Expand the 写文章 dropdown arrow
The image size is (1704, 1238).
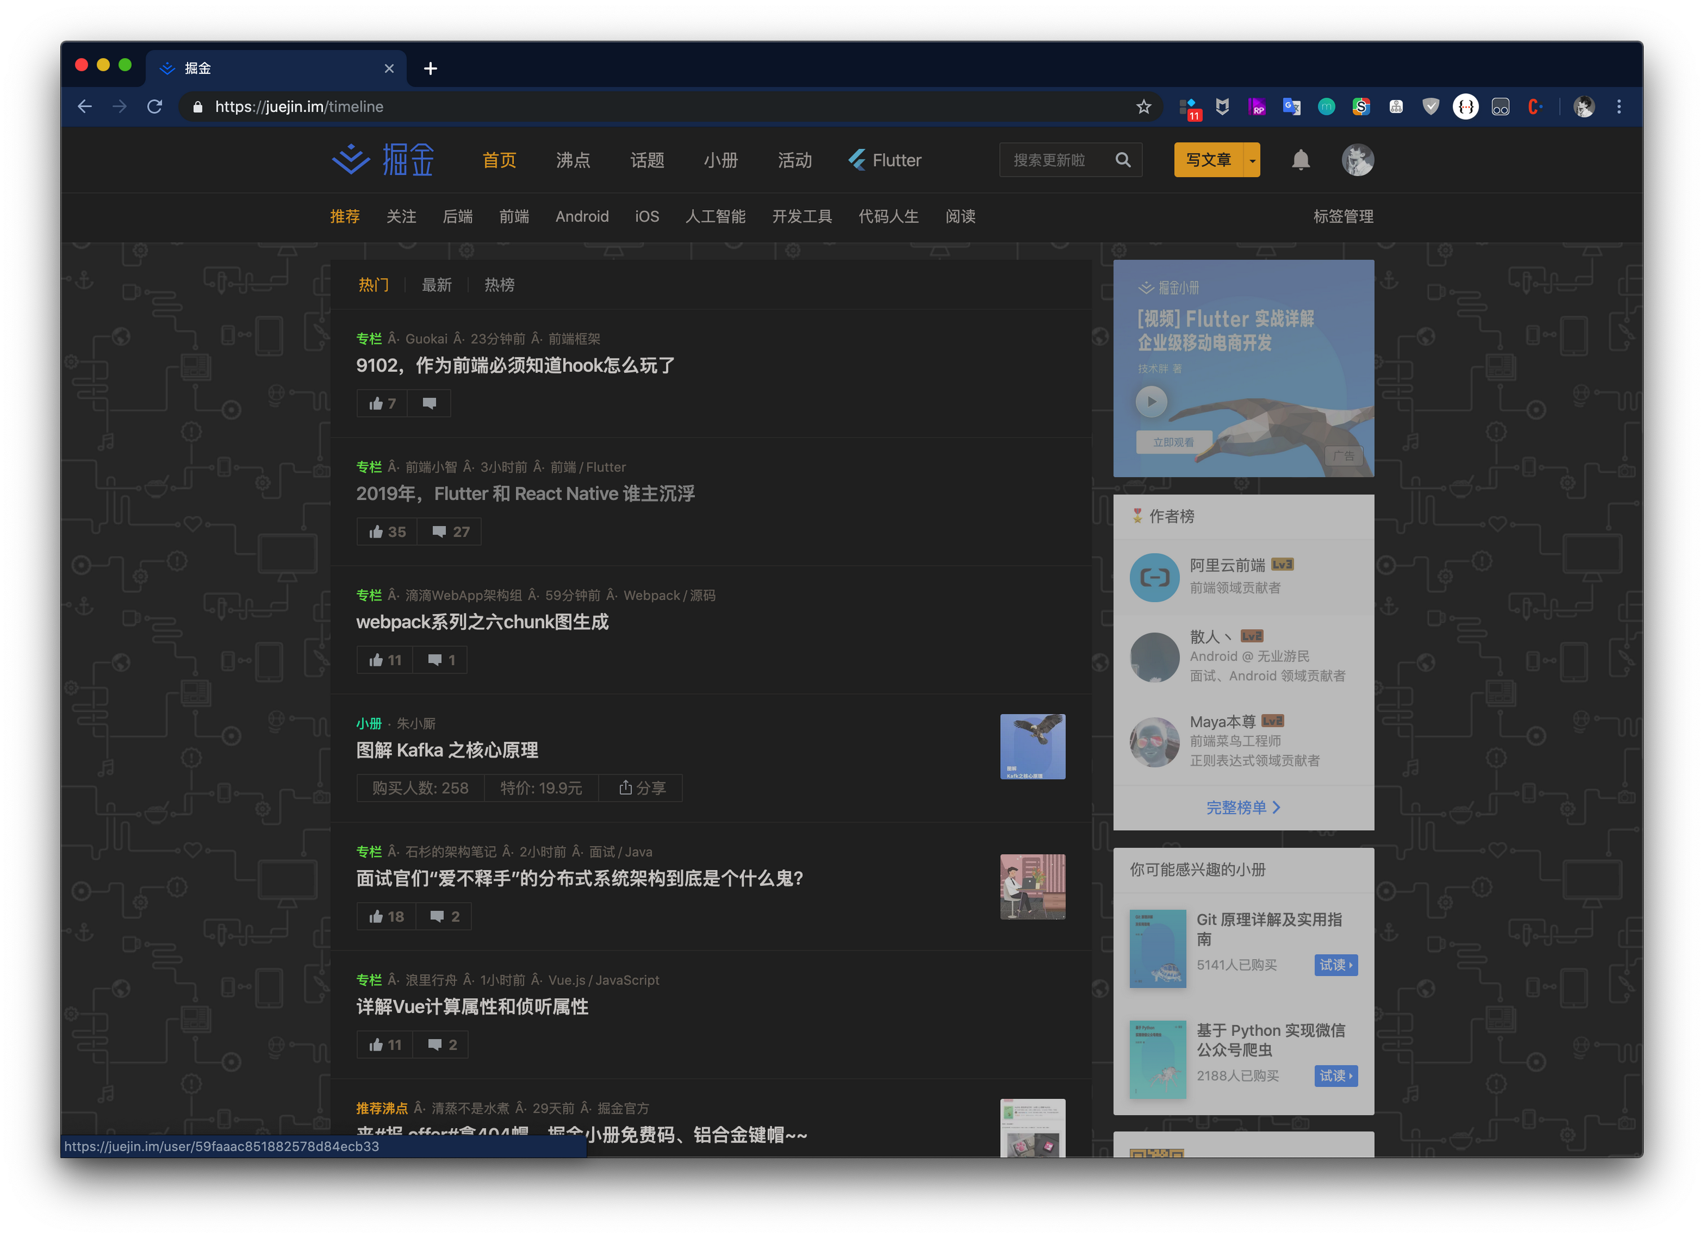(x=1252, y=161)
